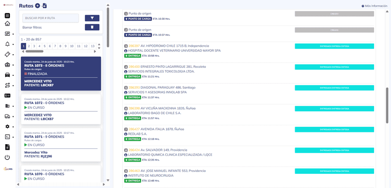Focus the Buscar por # Ruta field
This screenshot has height=188, width=391.
coord(51,18)
